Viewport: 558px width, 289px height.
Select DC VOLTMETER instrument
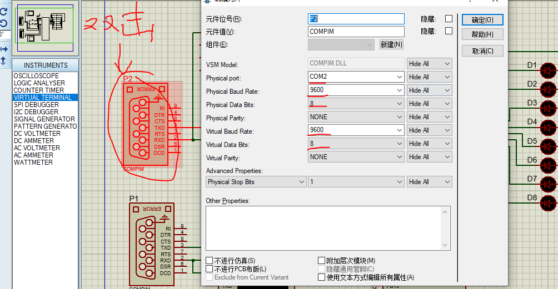(45, 134)
